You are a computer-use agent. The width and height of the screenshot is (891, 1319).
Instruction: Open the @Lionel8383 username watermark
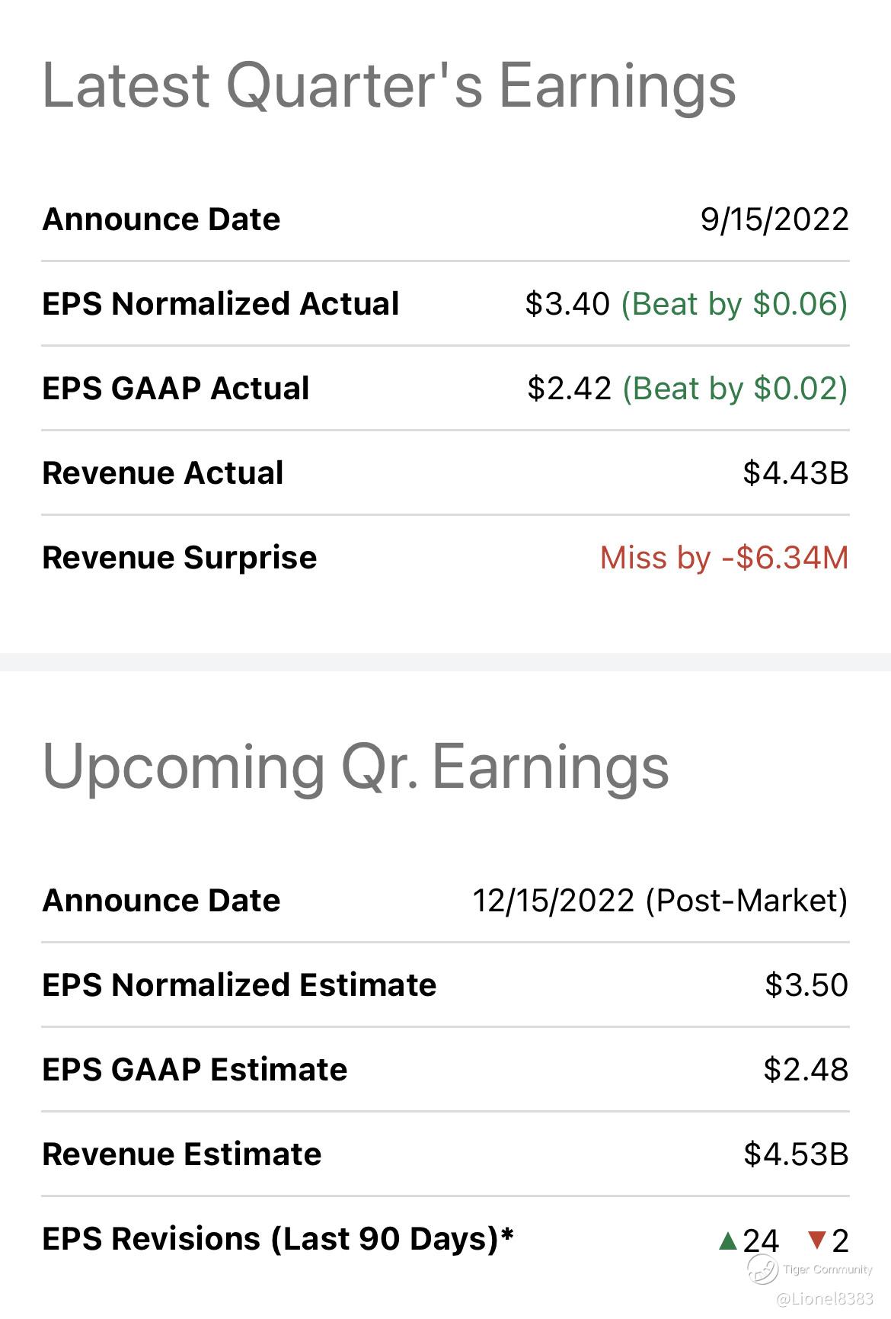824,1298
